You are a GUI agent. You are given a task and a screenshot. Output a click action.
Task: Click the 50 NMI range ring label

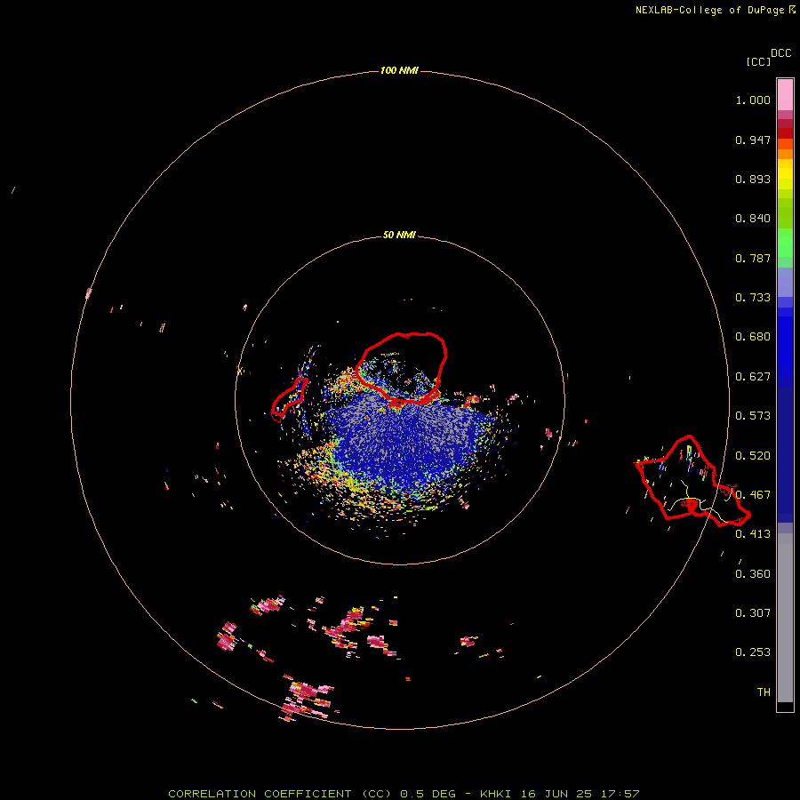(x=399, y=235)
